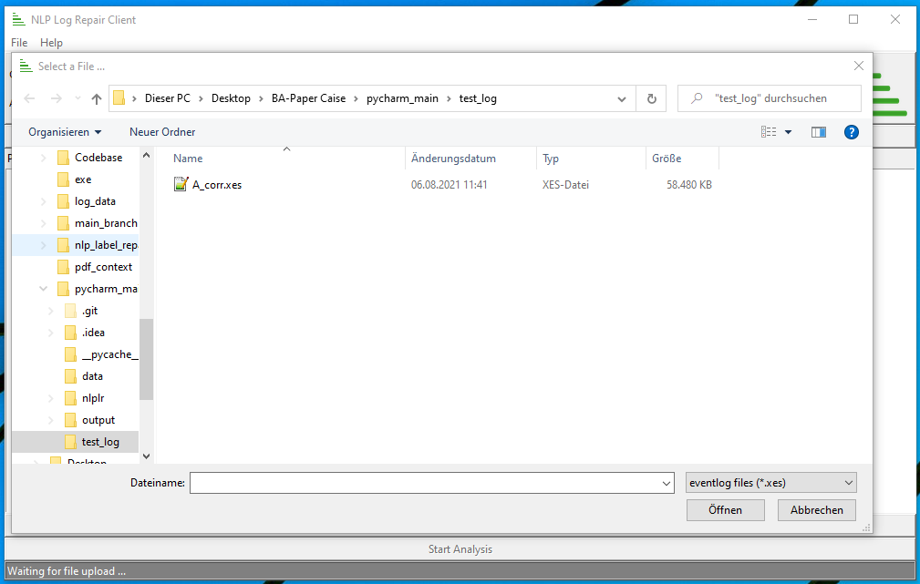Viewport: 920px width, 584px height.
Task: Click Desktop in the breadcrumb
Action: click(231, 98)
